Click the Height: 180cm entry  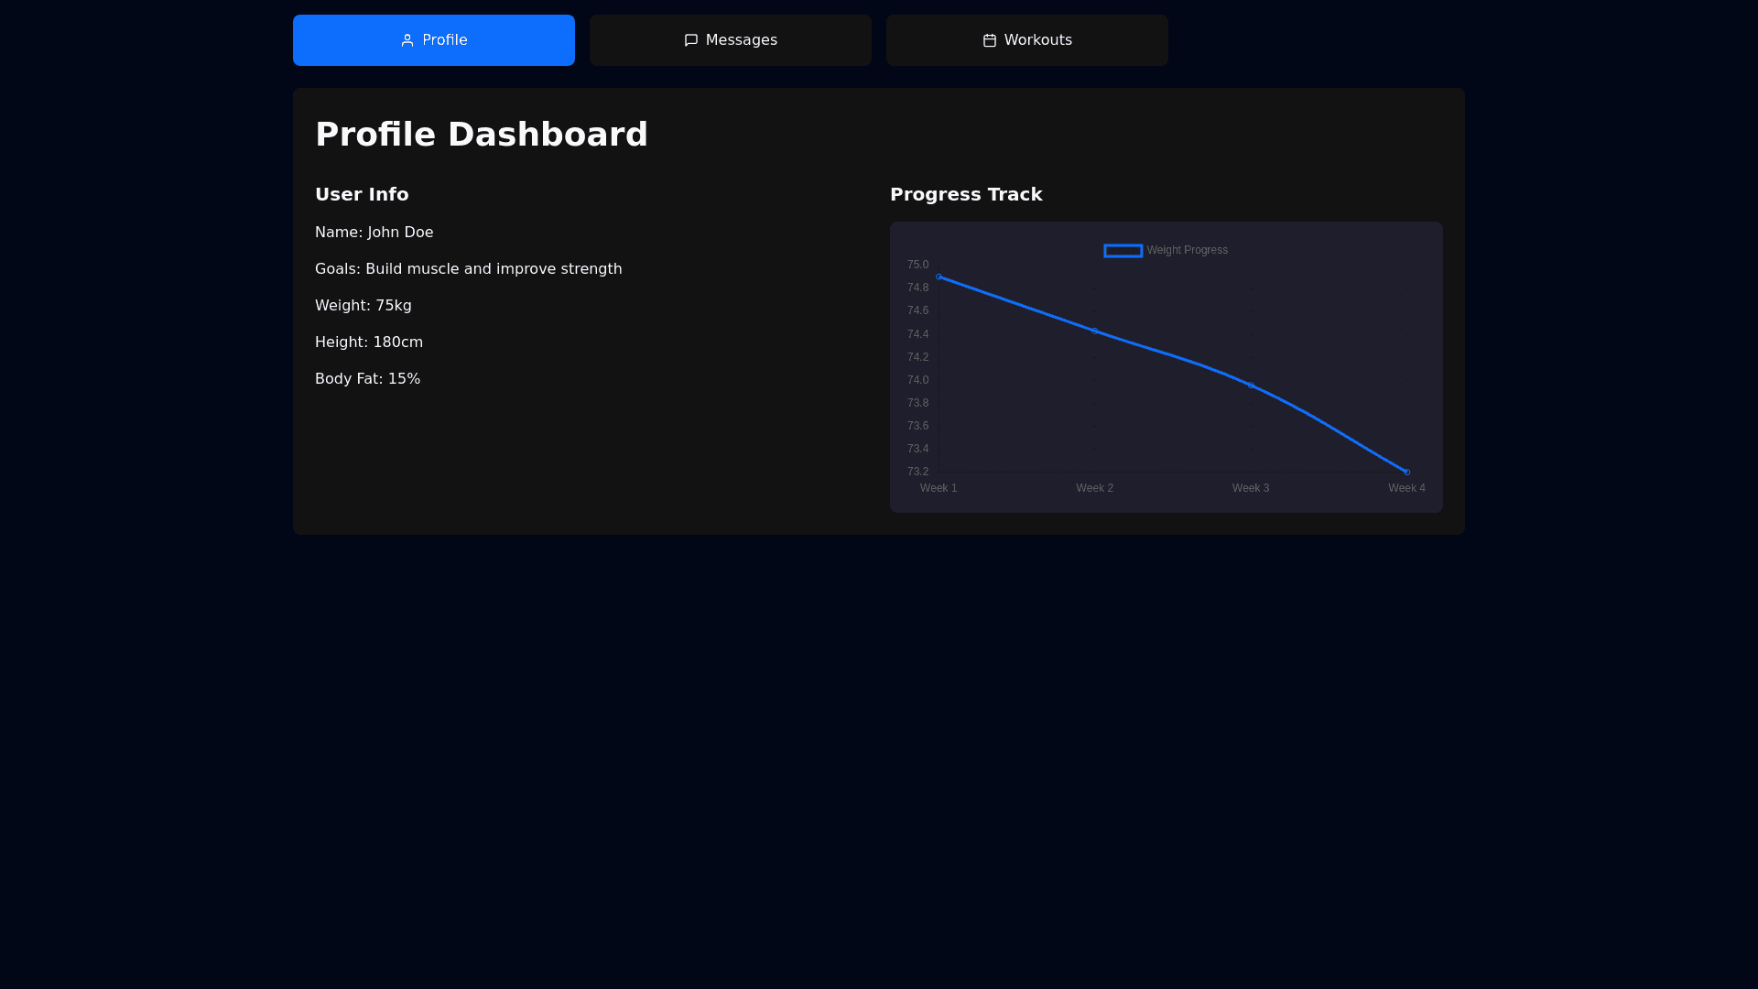click(368, 342)
